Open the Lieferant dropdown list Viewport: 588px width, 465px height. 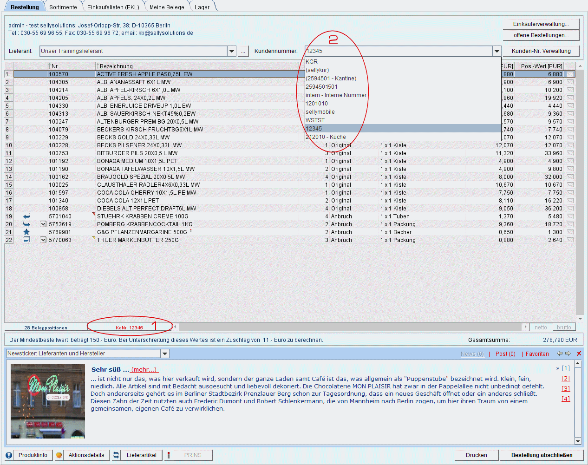232,51
